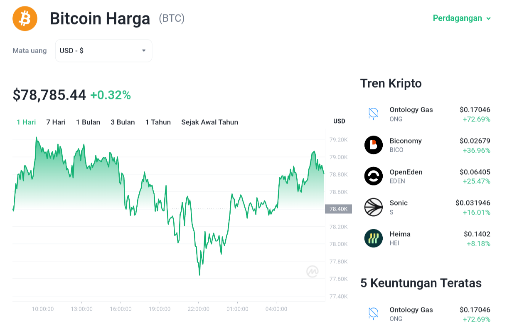Image resolution: width=507 pixels, height=322 pixels.
Task: Open Ontology Gas icon under 5 Keuntungan Teratas
Action: click(x=373, y=314)
